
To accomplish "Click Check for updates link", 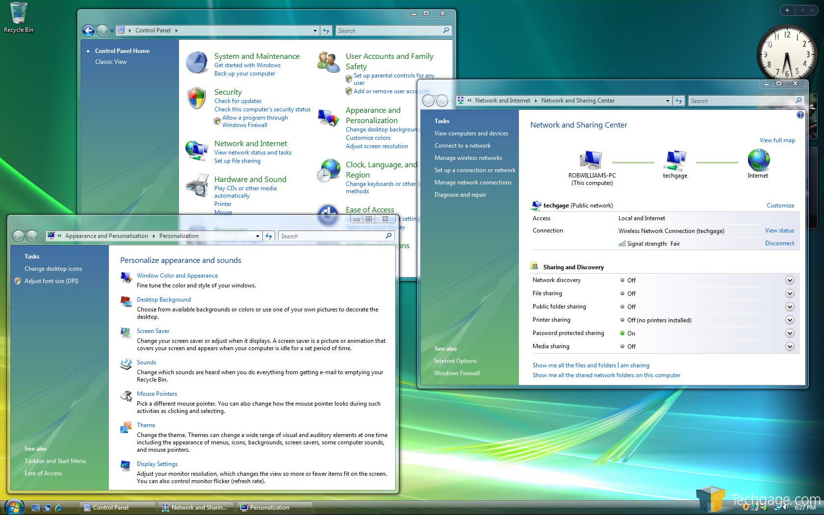I will coord(237,101).
